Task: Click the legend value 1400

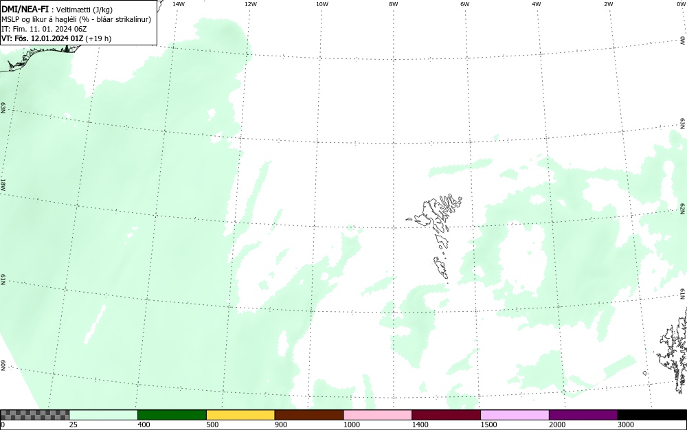Action: point(420,425)
